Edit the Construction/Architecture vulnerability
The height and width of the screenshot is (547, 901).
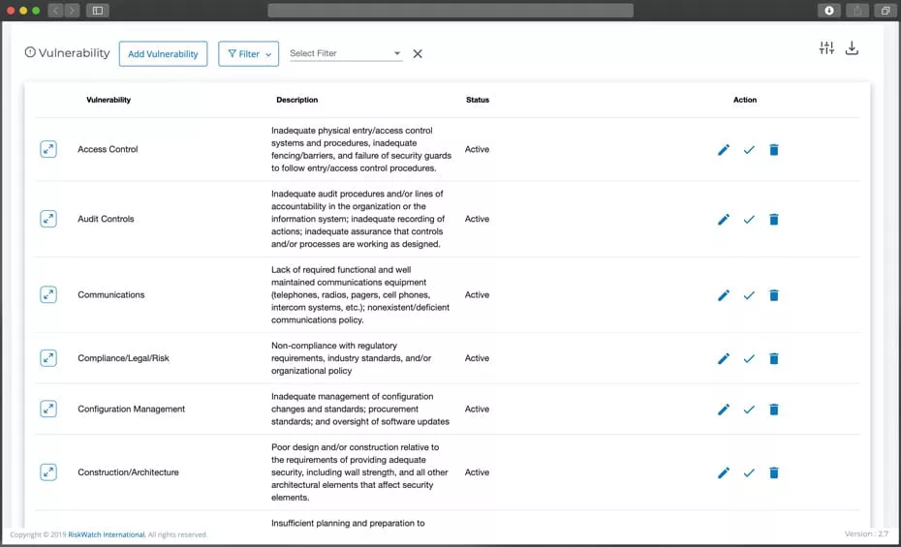(x=724, y=473)
